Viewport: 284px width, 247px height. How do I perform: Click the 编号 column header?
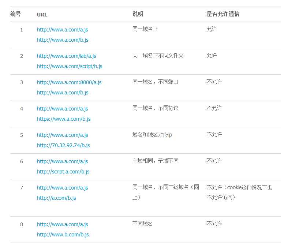pyautogui.click(x=16, y=14)
